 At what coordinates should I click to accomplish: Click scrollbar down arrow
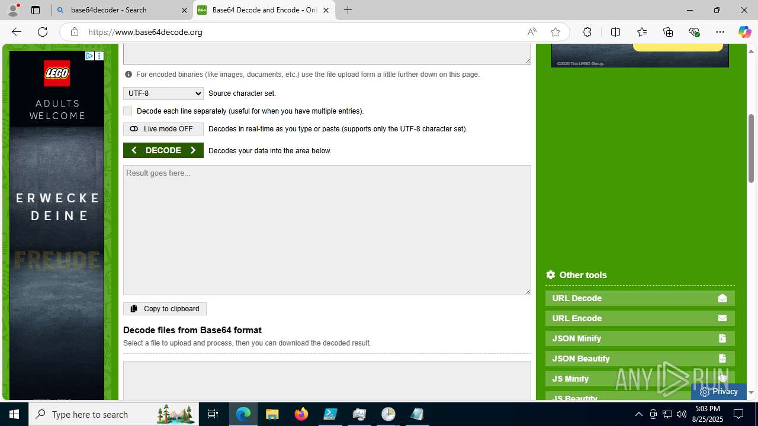[751, 392]
